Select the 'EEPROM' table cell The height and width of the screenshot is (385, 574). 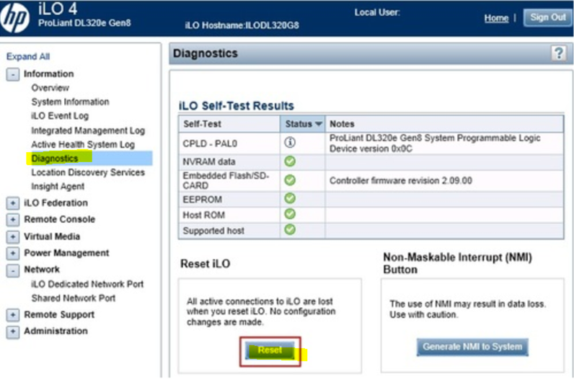(x=229, y=200)
